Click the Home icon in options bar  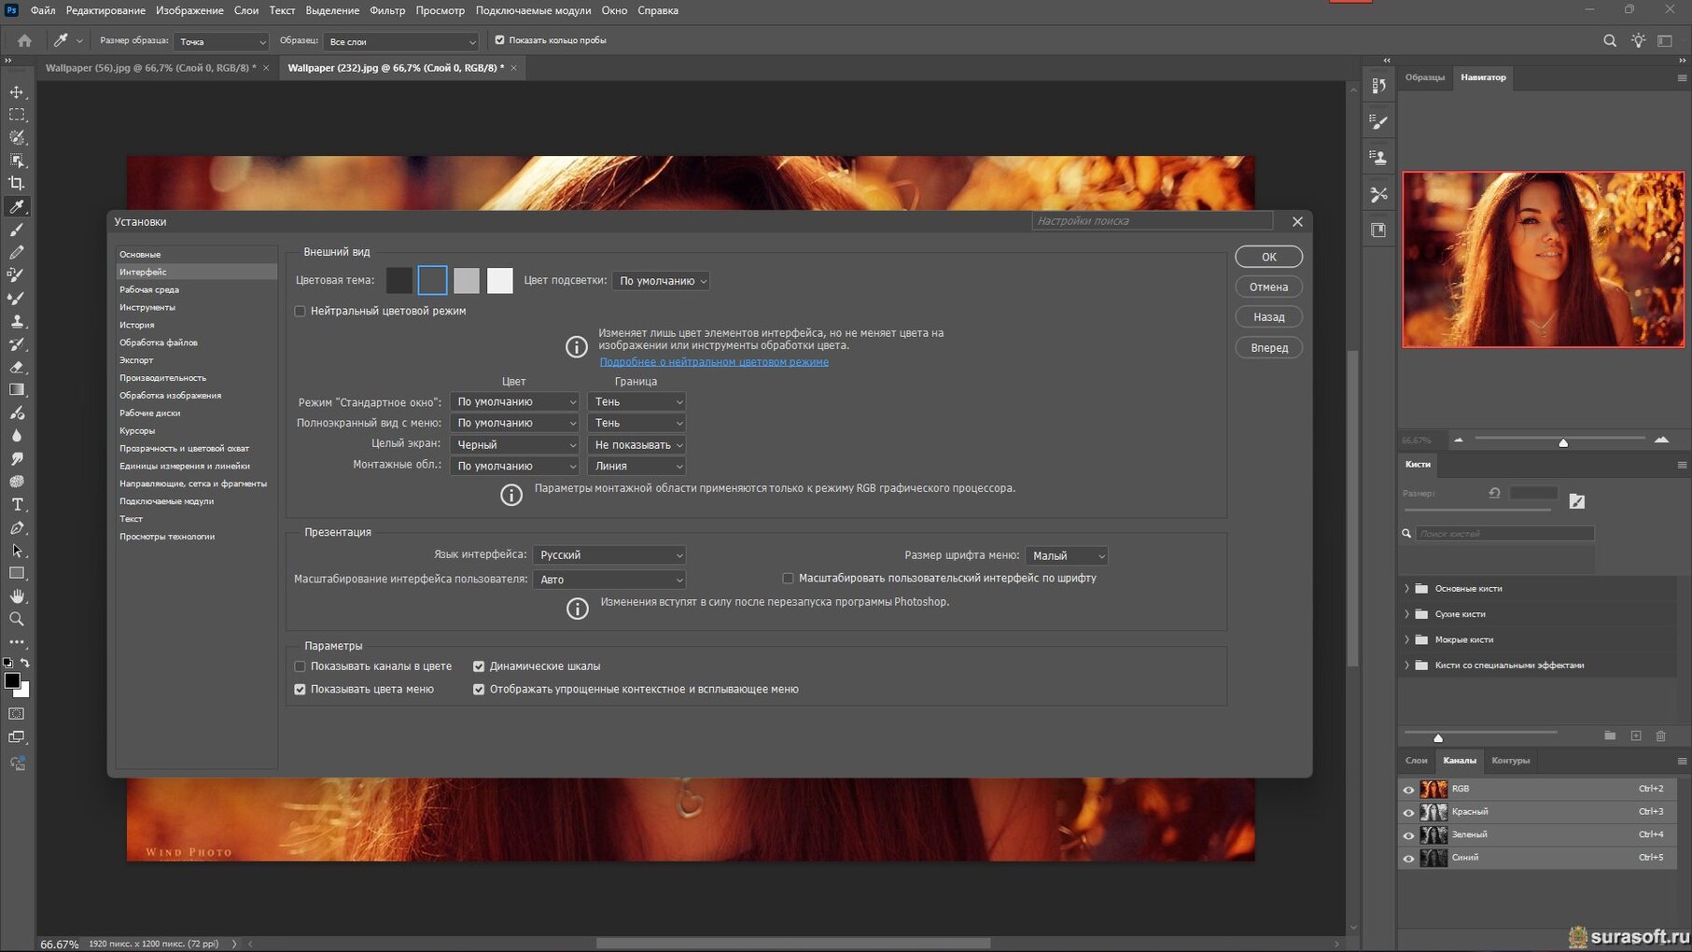pos(24,41)
